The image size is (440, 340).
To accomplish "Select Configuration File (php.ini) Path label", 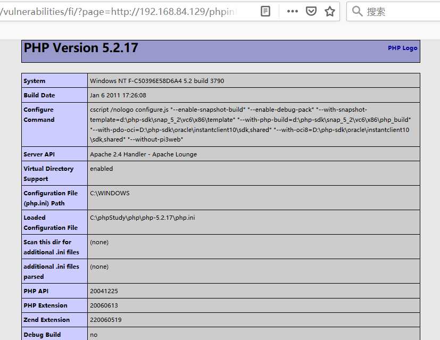I will point(51,198).
